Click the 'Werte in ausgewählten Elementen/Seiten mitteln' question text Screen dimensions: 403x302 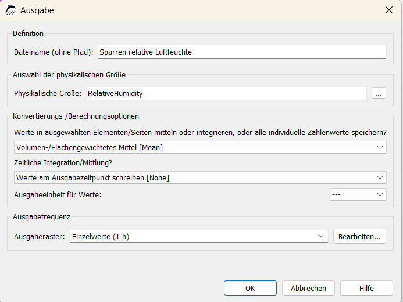point(200,133)
